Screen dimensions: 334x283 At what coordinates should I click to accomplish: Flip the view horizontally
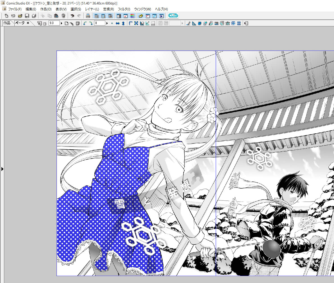click(x=118, y=23)
